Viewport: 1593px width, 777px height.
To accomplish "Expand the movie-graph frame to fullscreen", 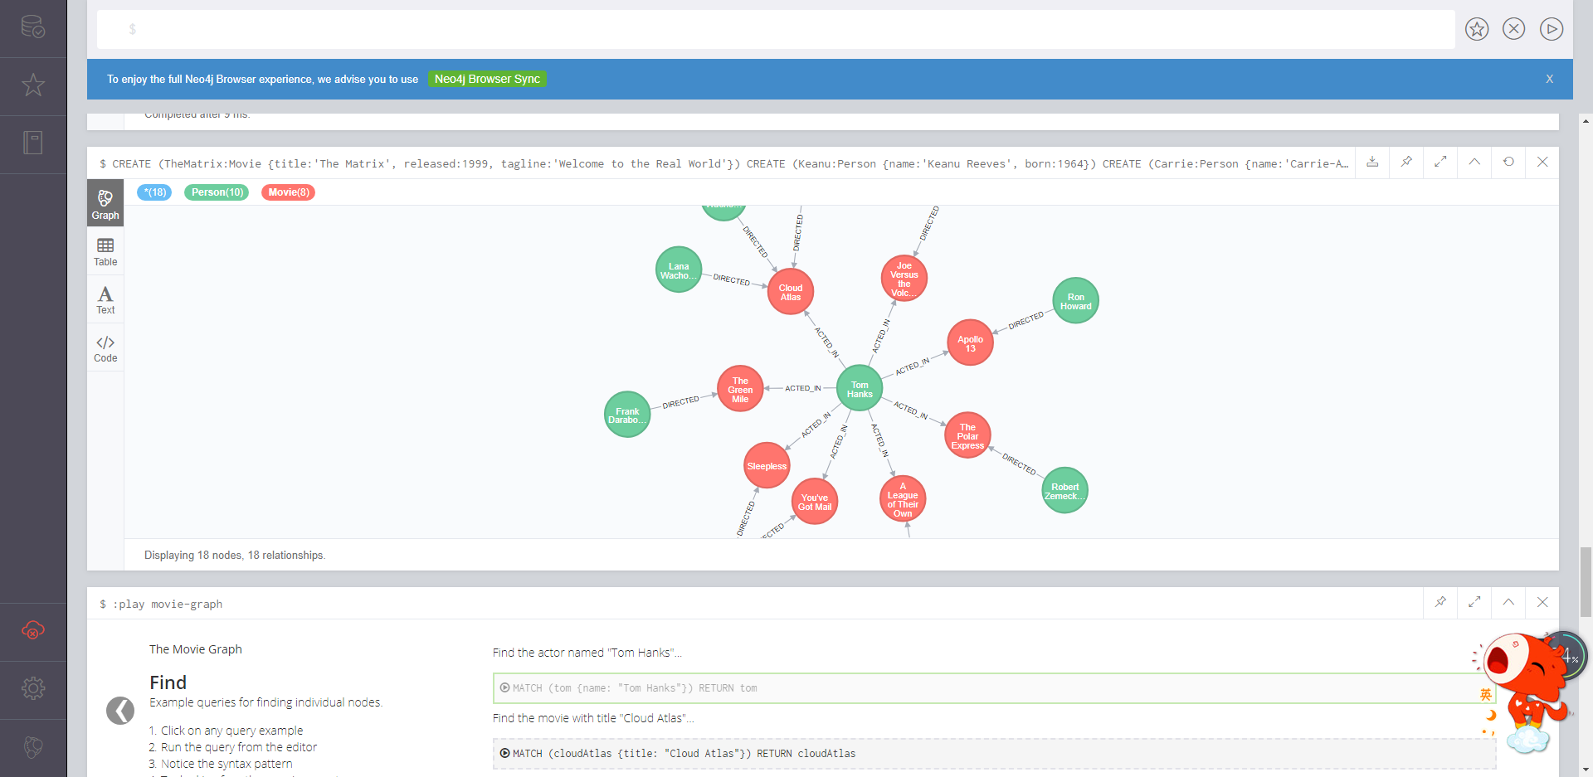I will [1475, 603].
